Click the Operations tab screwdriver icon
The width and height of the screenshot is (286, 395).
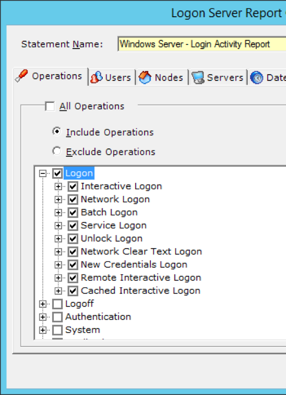(x=21, y=76)
